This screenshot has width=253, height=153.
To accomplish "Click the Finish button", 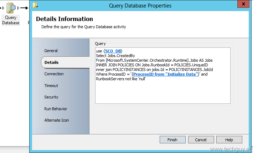I will coord(172,139).
